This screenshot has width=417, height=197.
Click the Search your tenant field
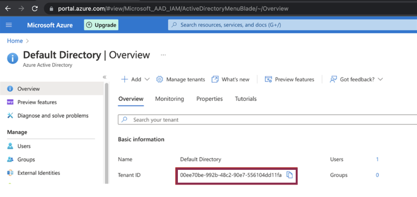coord(267,120)
